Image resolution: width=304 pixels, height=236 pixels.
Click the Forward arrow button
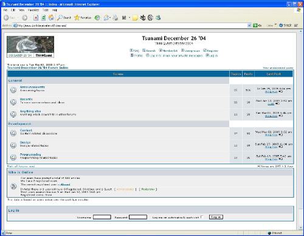click(25, 18)
